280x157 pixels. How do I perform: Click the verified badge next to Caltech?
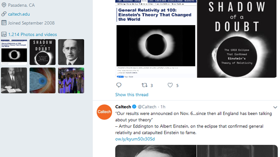coord(134,107)
